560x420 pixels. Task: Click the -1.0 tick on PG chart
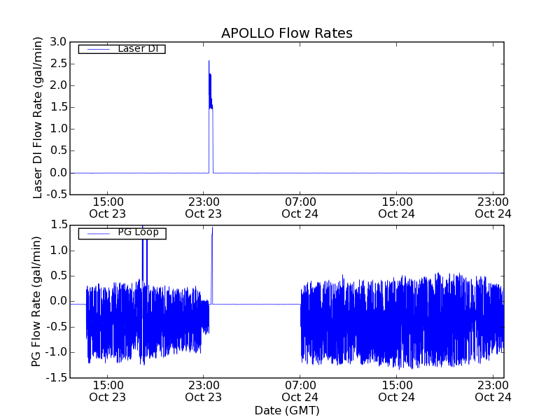56,352
